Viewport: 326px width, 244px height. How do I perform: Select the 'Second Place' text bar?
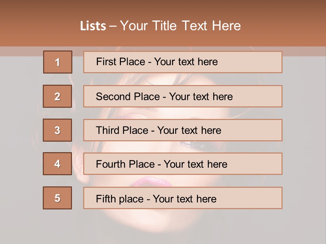tap(183, 96)
